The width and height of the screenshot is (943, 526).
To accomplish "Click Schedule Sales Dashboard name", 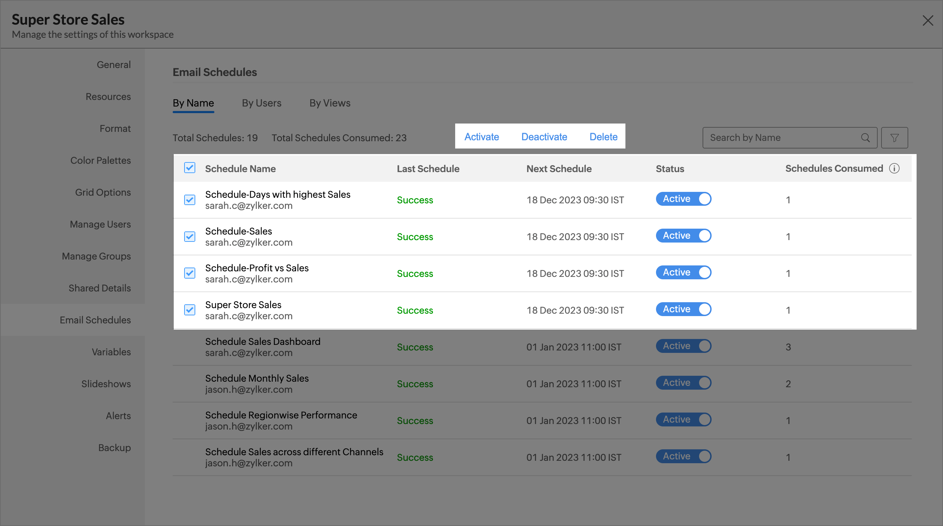I will [x=262, y=341].
